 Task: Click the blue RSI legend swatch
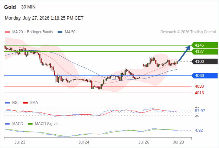pyautogui.click(x=7, y=103)
